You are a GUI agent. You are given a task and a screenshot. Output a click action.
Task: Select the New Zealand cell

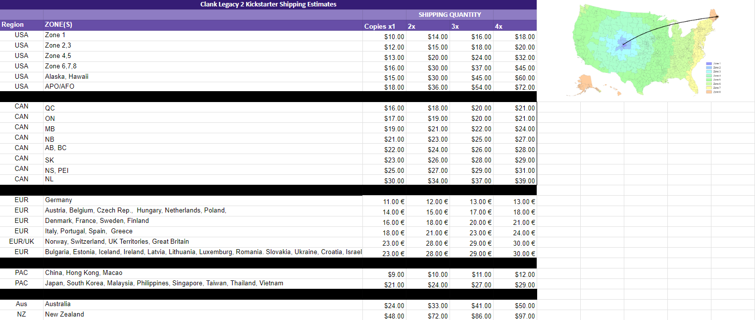click(203, 315)
